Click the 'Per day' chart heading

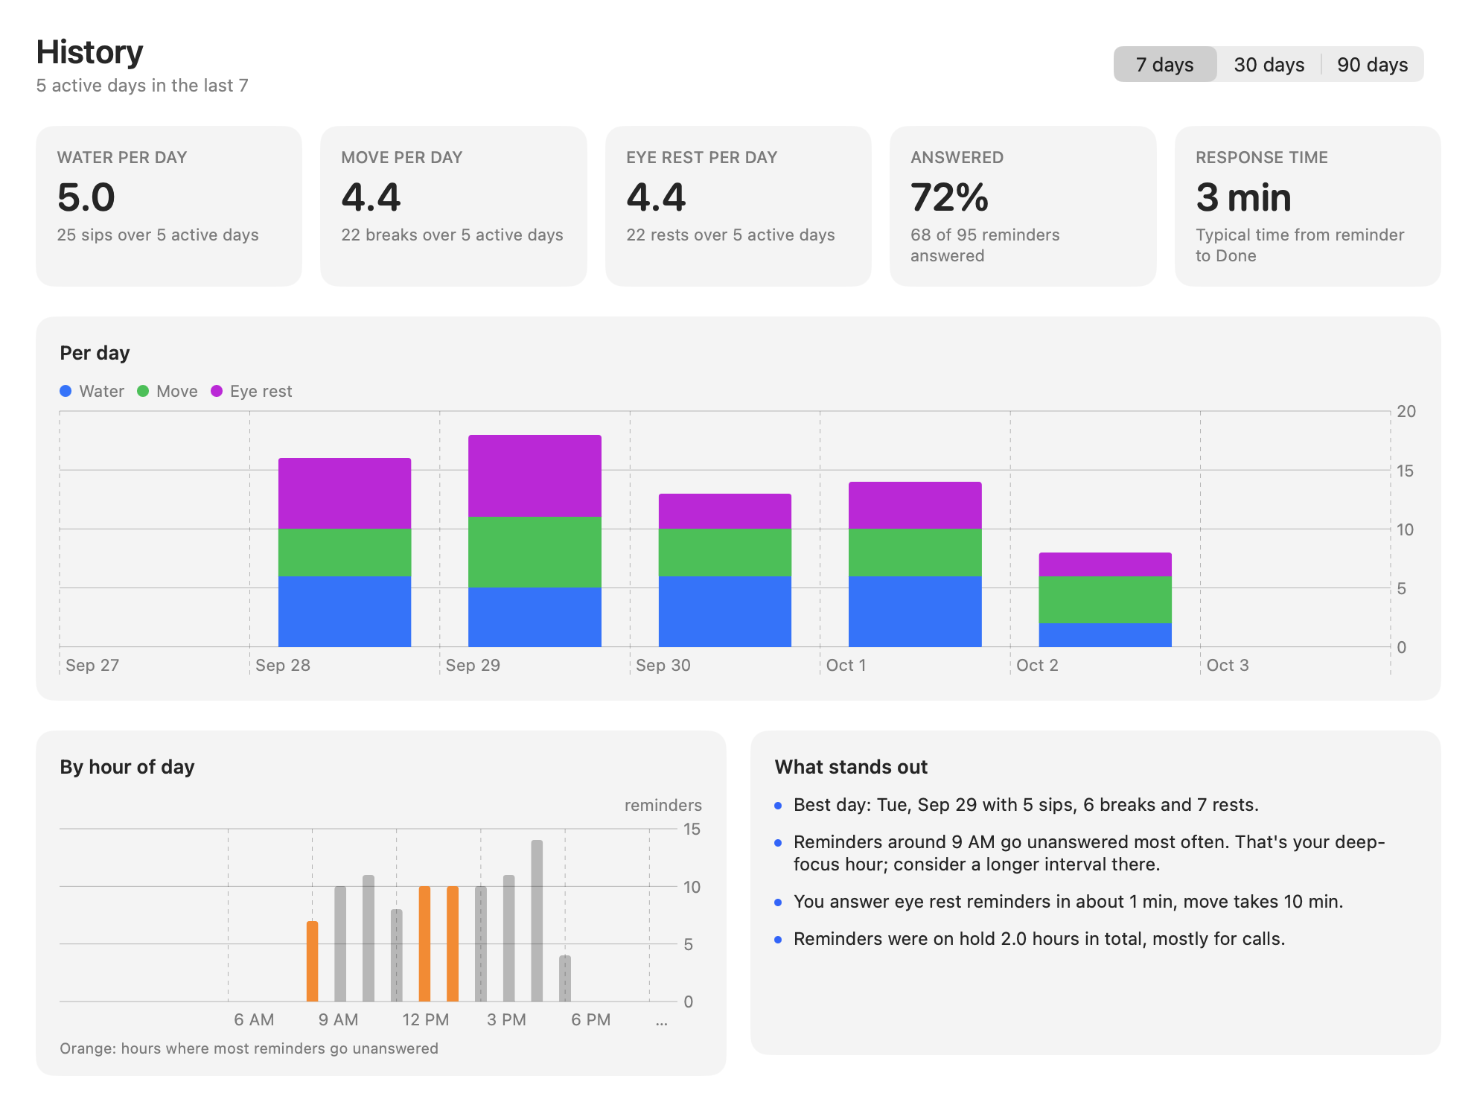(95, 352)
